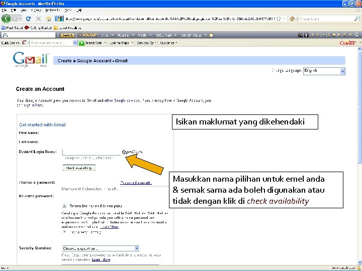Click the Winamp stop button
This screenshot has height=271, width=362.
tap(334, 35)
